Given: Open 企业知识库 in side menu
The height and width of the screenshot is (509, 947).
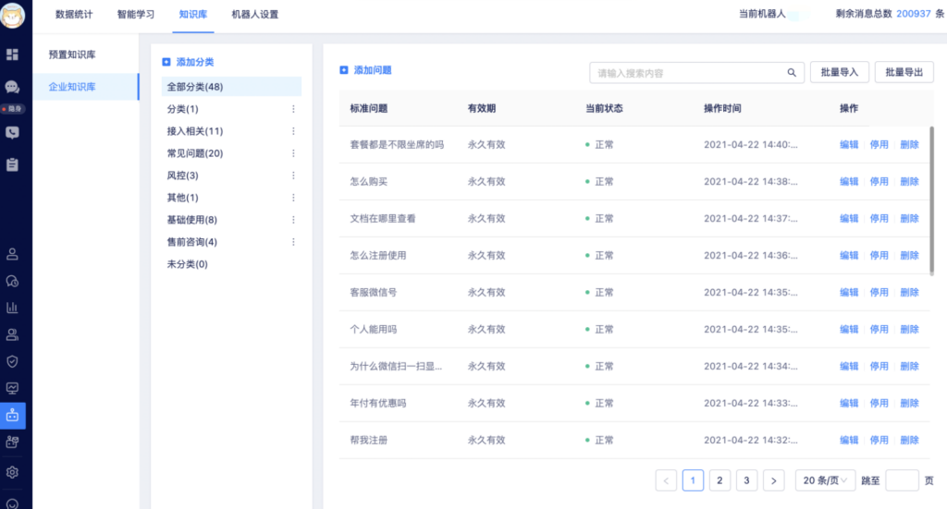Looking at the screenshot, I should pos(86,87).
